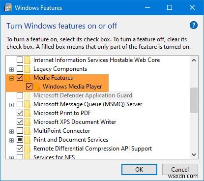
Task: Click folder icon beside Print and Document Services
Action: click(x=27, y=140)
